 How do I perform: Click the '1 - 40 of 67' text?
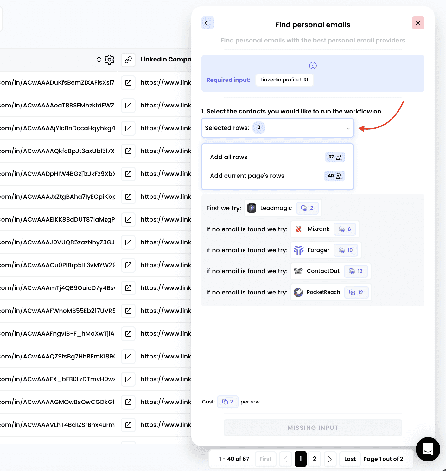pos(234,459)
